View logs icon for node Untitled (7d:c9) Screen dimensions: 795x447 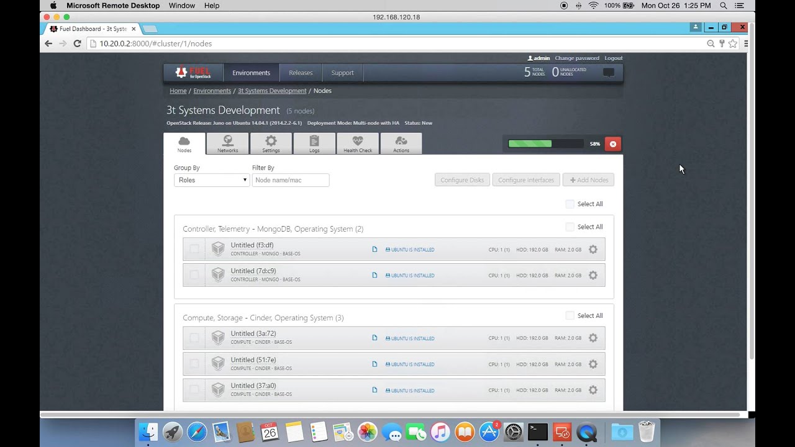pyautogui.click(x=375, y=275)
